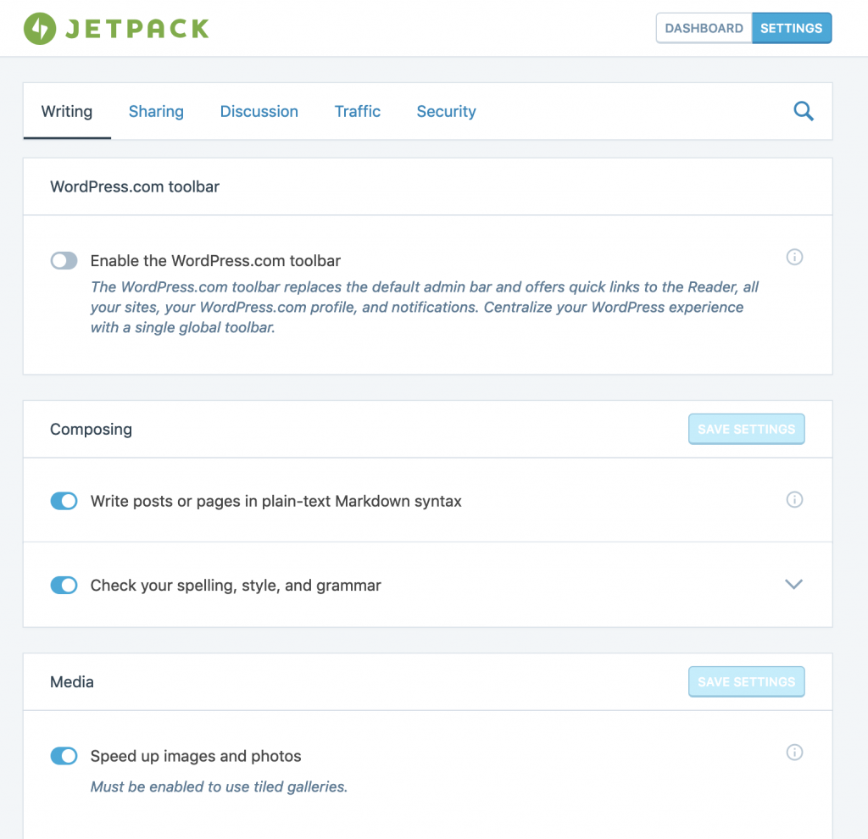Turn off spelling, style, and grammar checking
The width and height of the screenshot is (868, 839).
(x=64, y=586)
